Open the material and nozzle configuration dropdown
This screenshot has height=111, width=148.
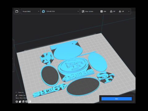coord(60,11)
